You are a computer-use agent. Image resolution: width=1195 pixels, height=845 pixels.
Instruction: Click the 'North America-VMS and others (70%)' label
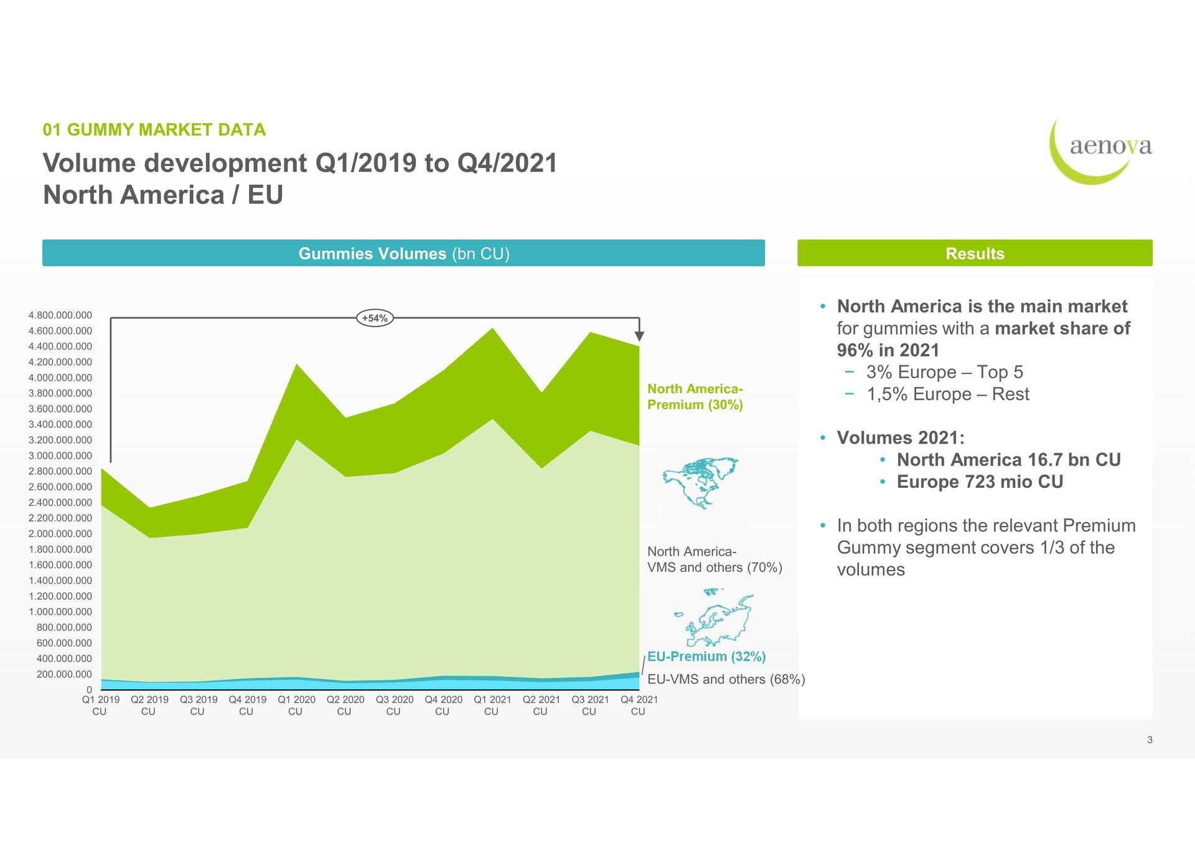715,559
